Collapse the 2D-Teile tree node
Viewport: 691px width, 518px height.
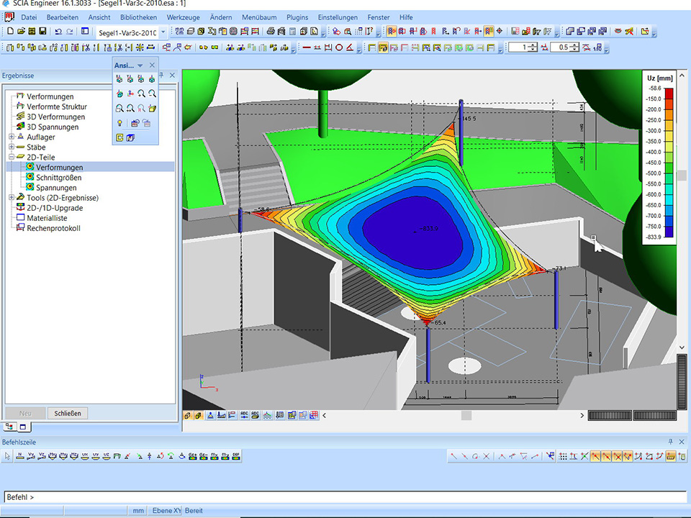coord(12,157)
